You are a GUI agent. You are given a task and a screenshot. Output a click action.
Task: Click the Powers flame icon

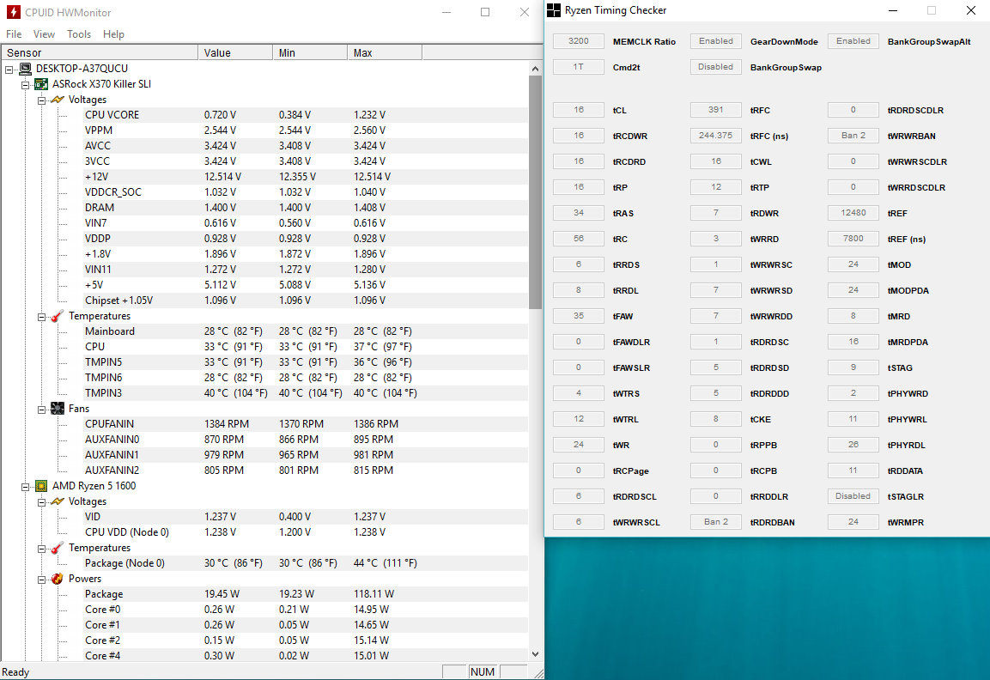58,579
